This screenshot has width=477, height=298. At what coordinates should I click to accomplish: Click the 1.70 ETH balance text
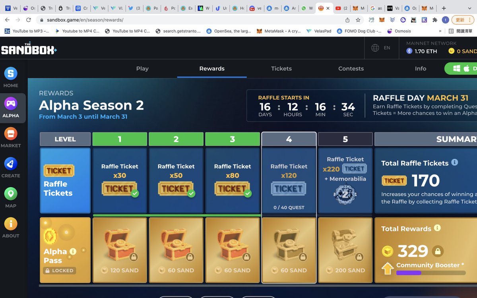pyautogui.click(x=426, y=51)
